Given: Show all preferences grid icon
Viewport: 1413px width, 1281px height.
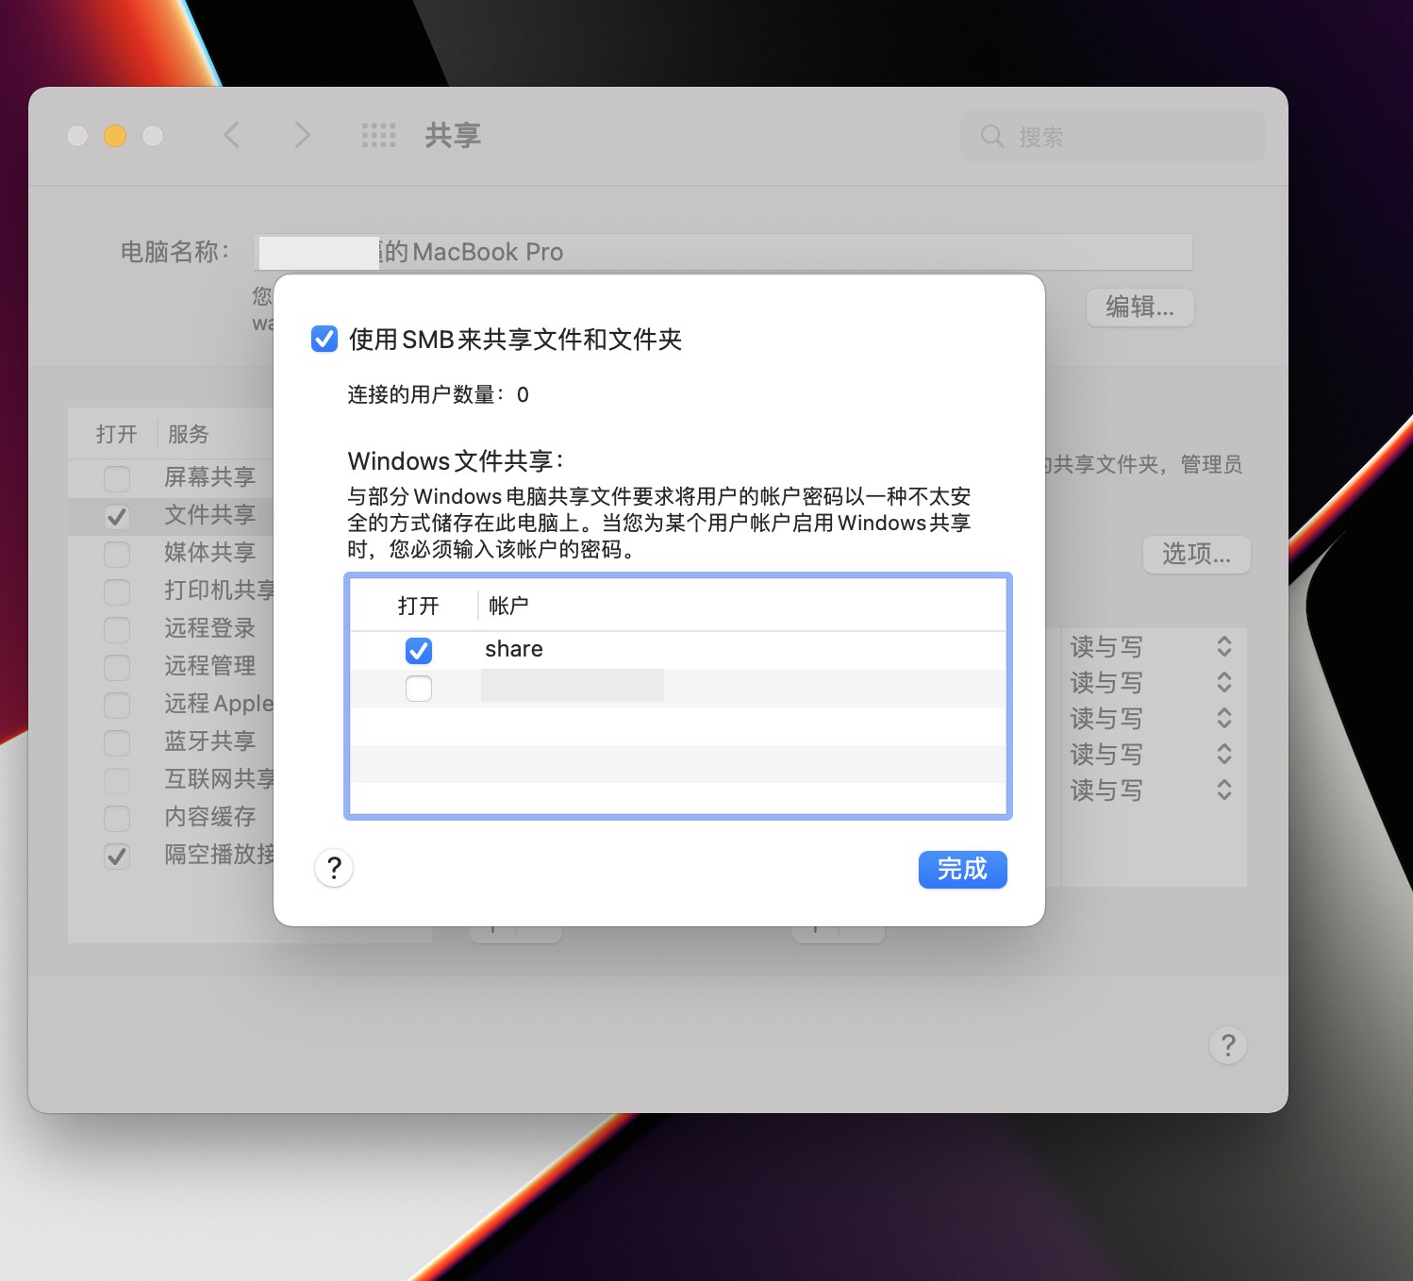Looking at the screenshot, I should pos(378,136).
